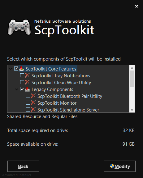Click the component list scroll up arrow
This screenshot has height=178, width=143.
click(132, 68)
